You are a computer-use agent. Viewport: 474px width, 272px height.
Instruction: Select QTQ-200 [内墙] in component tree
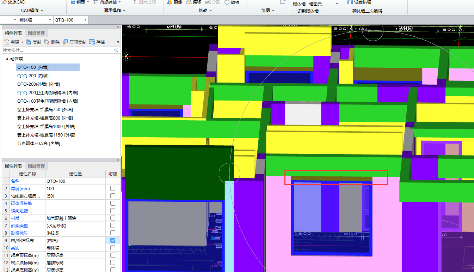pyautogui.click(x=33, y=76)
